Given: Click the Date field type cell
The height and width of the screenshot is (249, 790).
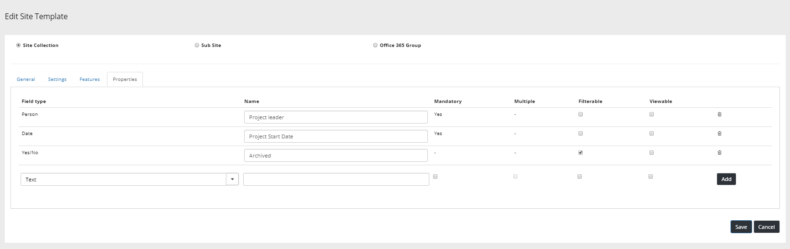Looking at the screenshot, I should pos(27,134).
